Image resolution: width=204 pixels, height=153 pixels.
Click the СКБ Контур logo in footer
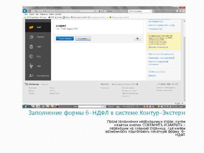click(x=32, y=84)
